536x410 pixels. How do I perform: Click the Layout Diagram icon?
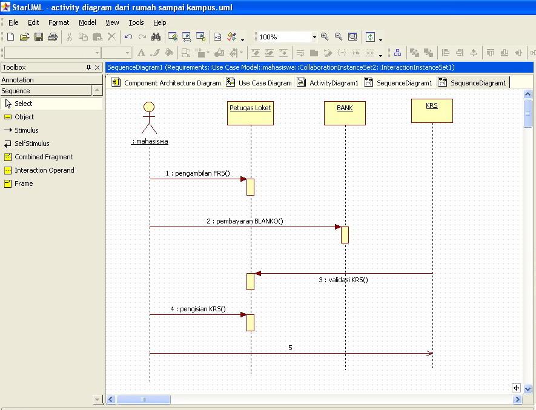click(397, 53)
